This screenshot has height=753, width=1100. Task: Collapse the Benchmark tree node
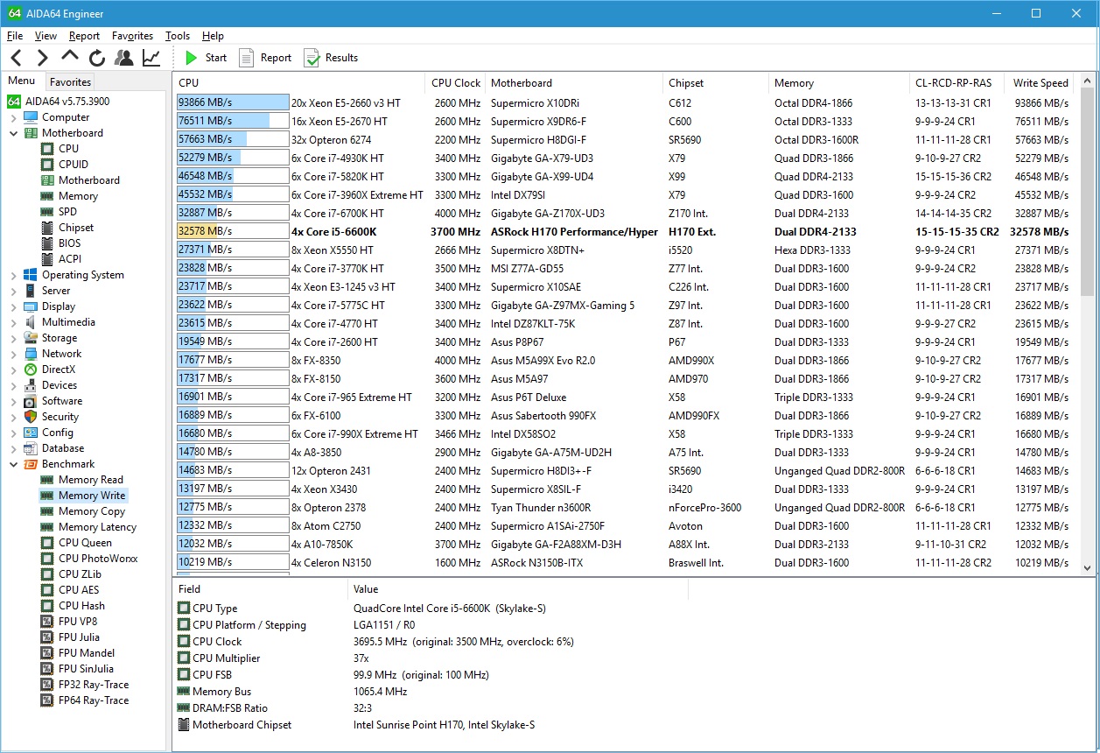click(x=13, y=464)
